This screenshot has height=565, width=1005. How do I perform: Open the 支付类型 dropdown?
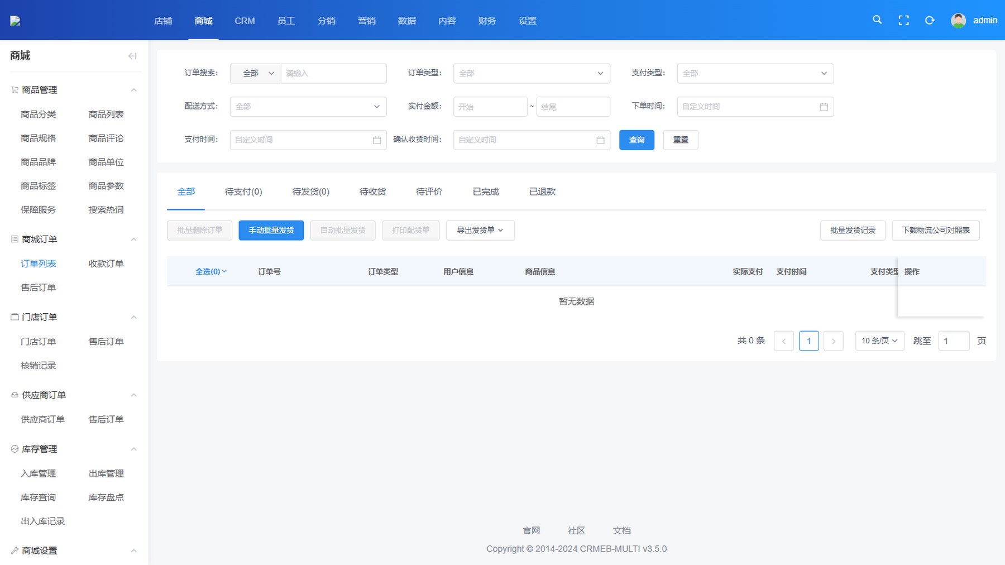[x=755, y=73]
